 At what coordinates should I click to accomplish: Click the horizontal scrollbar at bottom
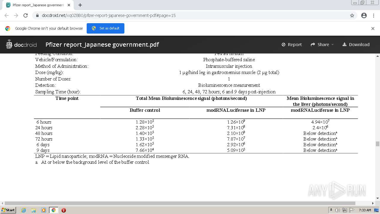[180, 203]
